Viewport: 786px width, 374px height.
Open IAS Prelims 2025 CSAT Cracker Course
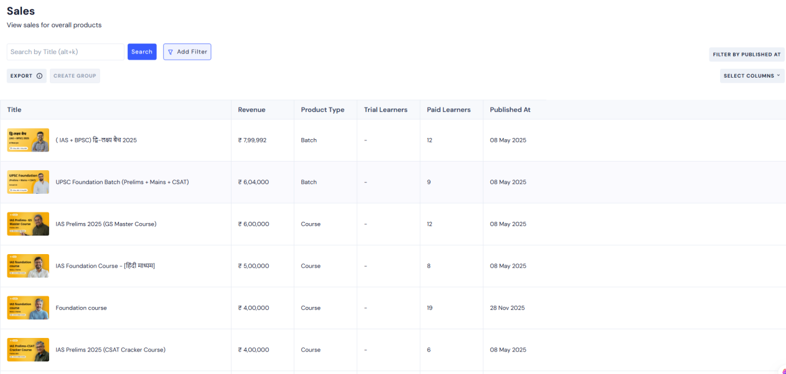coord(110,350)
